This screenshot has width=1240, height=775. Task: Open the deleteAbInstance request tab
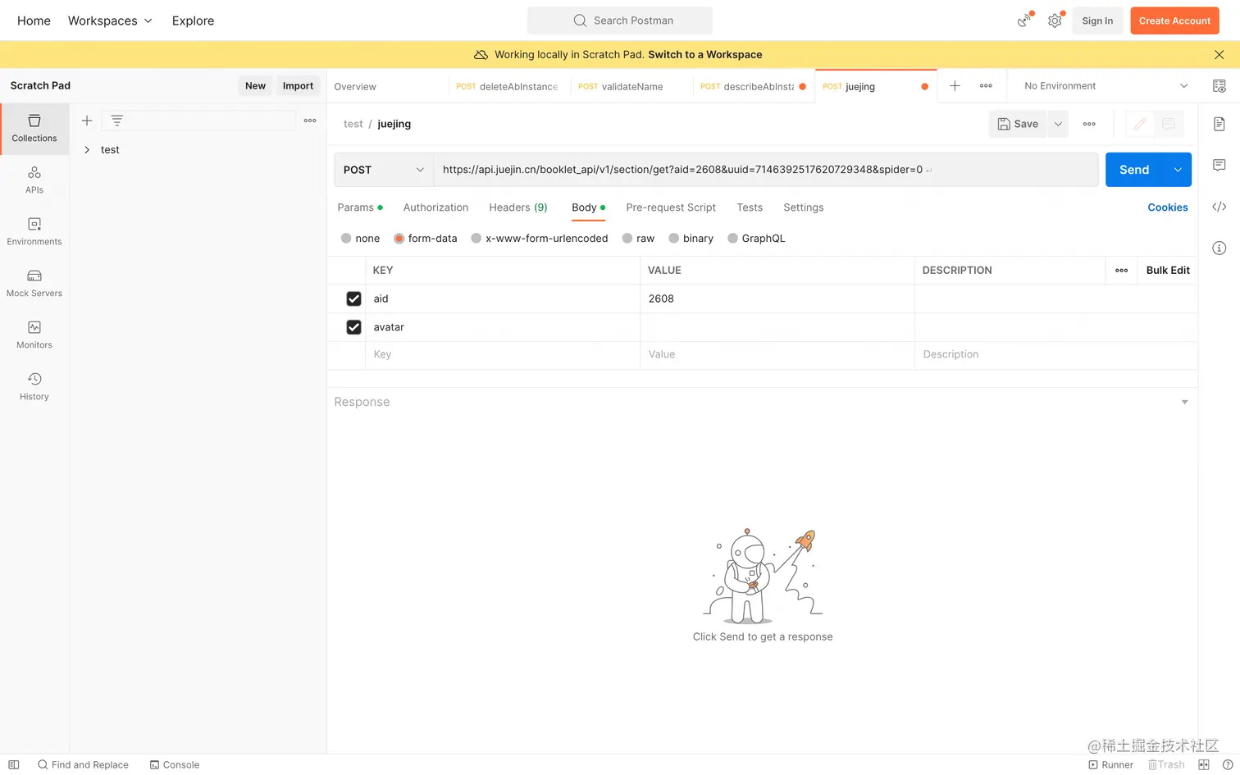(x=509, y=87)
